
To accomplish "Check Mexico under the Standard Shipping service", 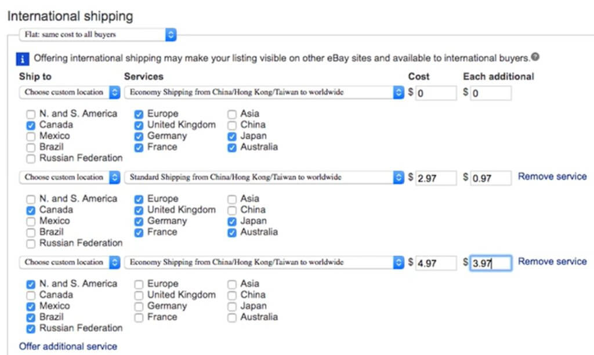I will coord(30,220).
